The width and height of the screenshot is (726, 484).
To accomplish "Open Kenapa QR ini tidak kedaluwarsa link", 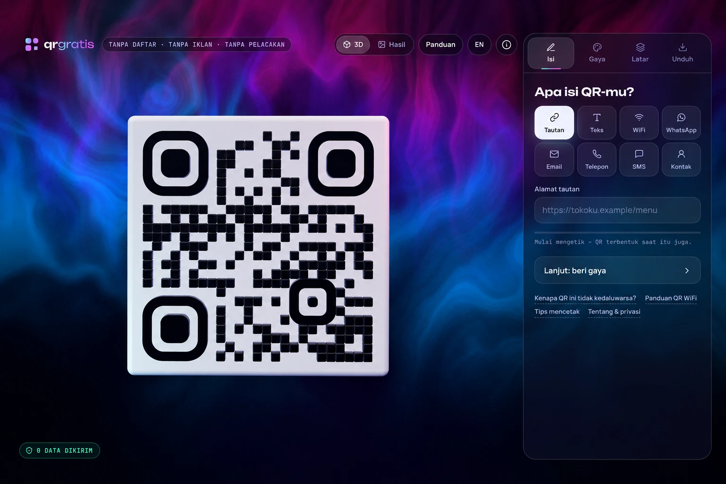I will 585,298.
